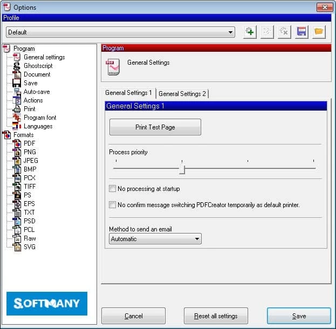This screenshot has width=336, height=329.
Task: Toggle No confirm message switching PDFCreator checkbox
Action: pyautogui.click(x=113, y=205)
